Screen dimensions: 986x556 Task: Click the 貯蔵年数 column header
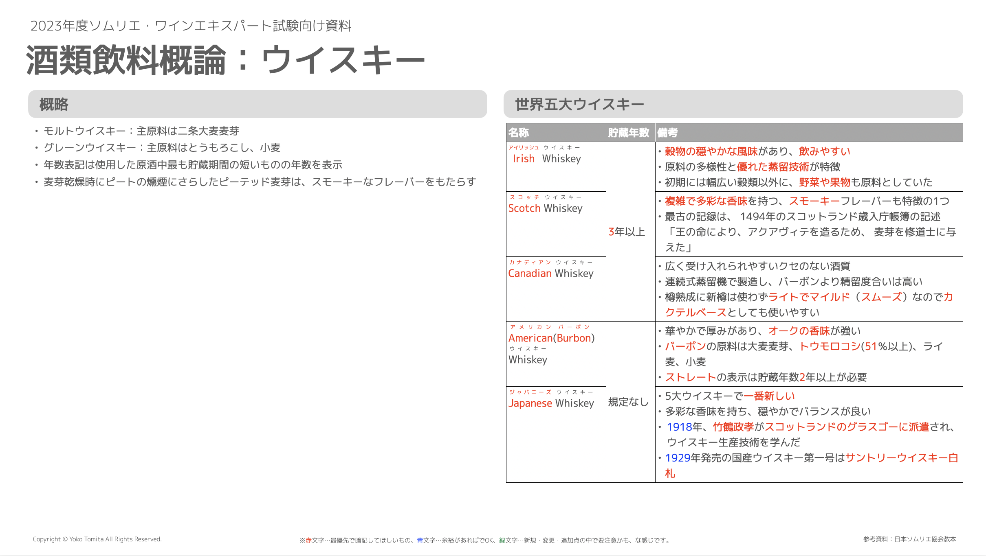[x=630, y=133]
